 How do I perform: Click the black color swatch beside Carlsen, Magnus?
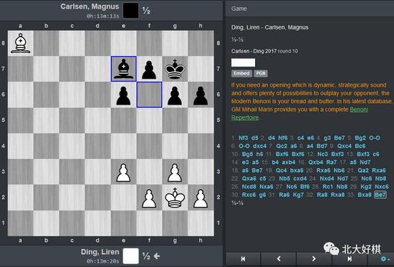point(130,10)
